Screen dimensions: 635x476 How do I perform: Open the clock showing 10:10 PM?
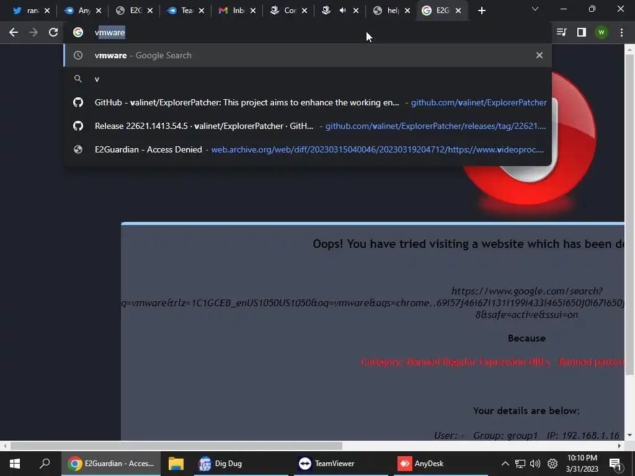coord(582,464)
